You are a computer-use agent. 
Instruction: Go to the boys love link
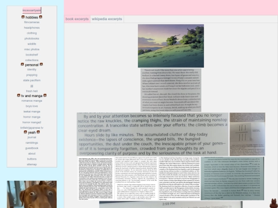click(32, 106)
